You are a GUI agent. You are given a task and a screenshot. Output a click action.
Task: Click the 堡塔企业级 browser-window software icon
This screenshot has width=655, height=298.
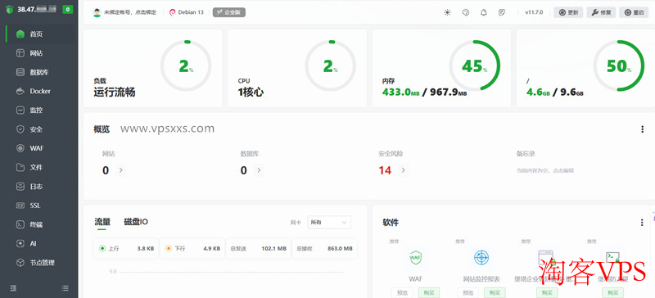546,258
